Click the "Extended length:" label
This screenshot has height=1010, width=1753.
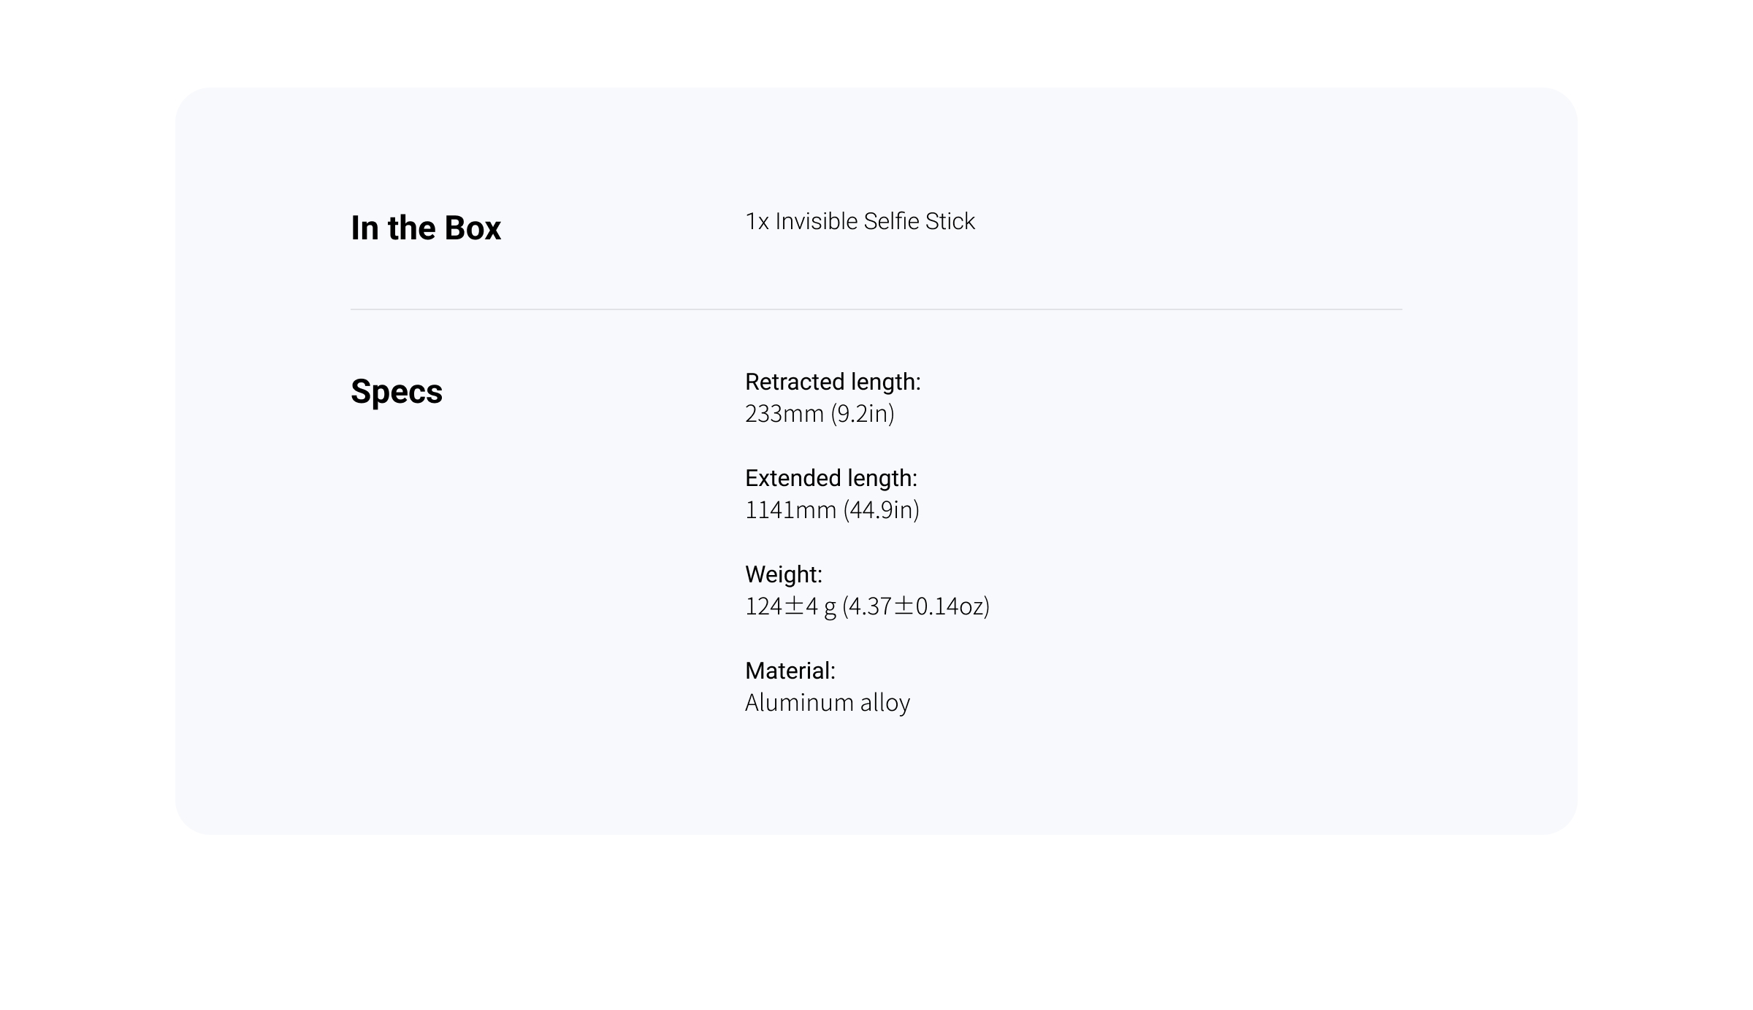[831, 478]
